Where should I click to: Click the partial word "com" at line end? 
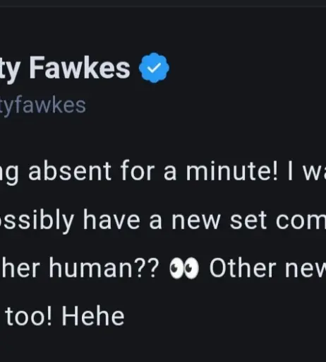301,221
